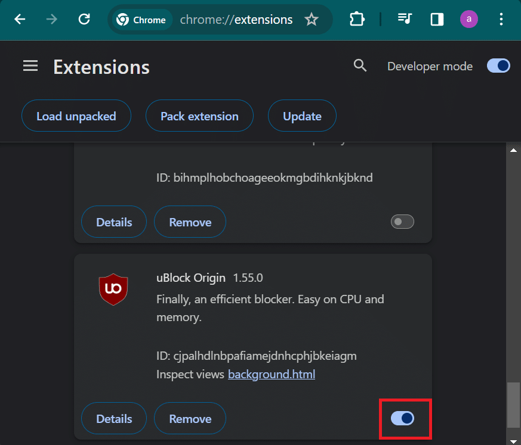Click the Load unpacked button
This screenshot has height=445, width=521.
(x=76, y=116)
